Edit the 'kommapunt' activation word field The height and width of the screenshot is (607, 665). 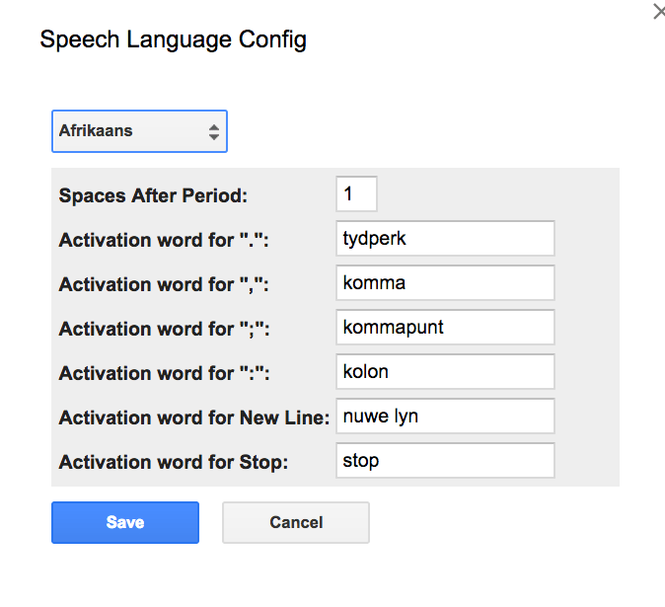coord(445,328)
